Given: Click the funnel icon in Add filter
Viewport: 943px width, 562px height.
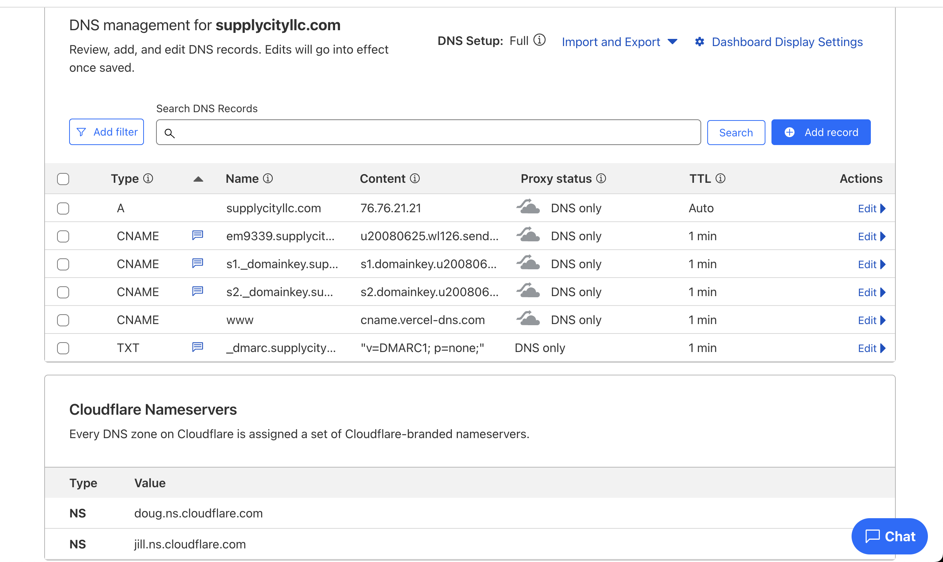Looking at the screenshot, I should click(x=81, y=132).
